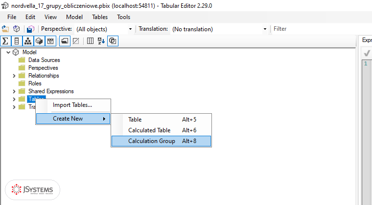
Task: Click accept expression checkmark icon
Action: click(367, 53)
